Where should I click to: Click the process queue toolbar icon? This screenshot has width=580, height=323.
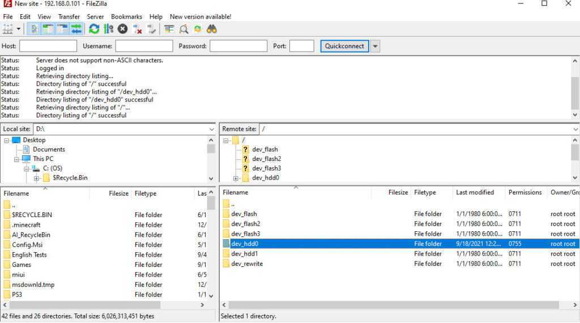tap(108, 29)
